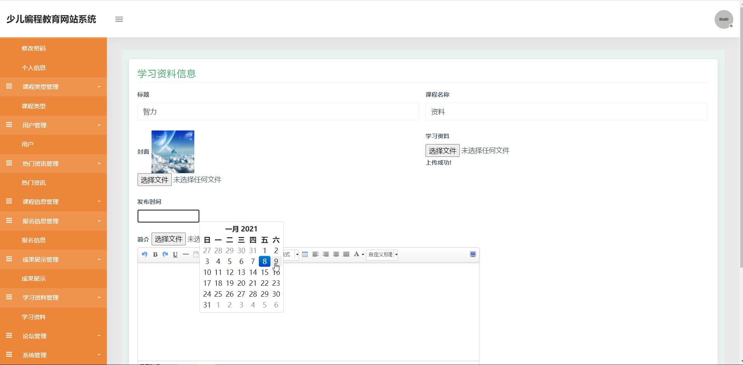Redo edit in editor toolbar
Viewport: 743px width, 365px height.
165,254
